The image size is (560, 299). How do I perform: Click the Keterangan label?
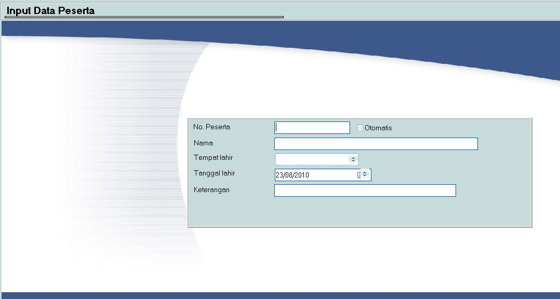(211, 190)
